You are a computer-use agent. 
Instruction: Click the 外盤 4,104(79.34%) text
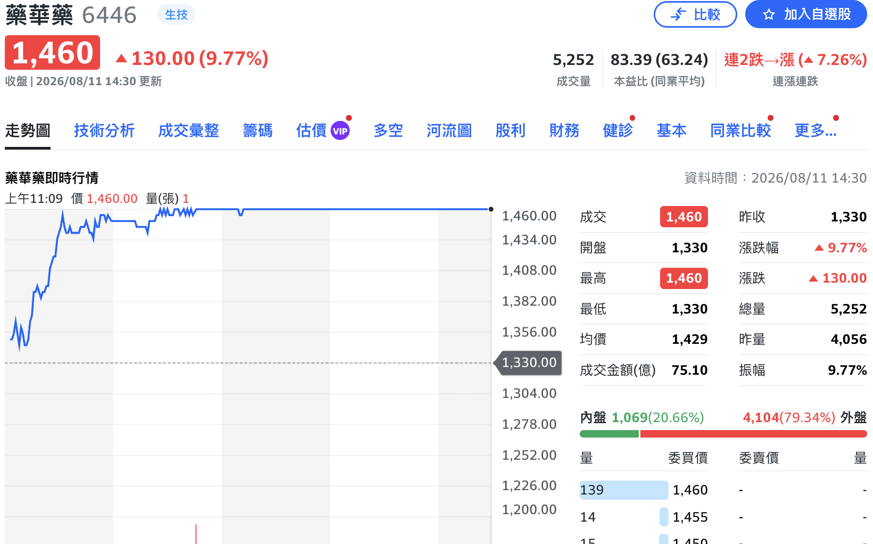click(x=805, y=417)
